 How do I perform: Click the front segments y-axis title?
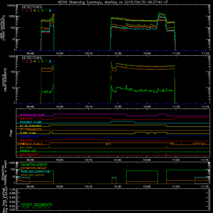(3, 28)
